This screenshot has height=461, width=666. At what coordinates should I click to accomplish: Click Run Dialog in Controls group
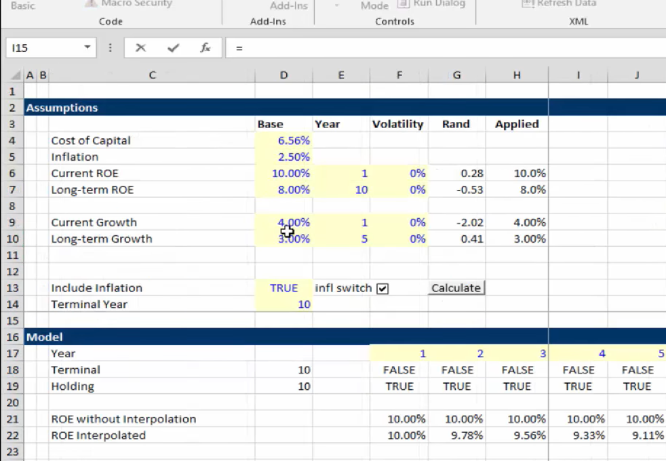[x=431, y=4]
